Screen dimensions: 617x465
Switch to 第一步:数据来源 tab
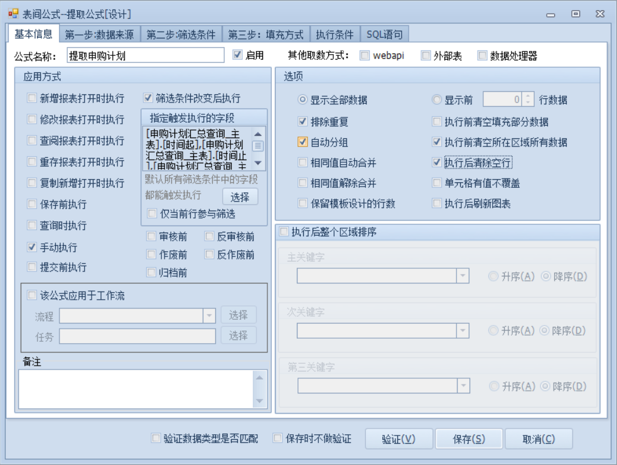(99, 35)
